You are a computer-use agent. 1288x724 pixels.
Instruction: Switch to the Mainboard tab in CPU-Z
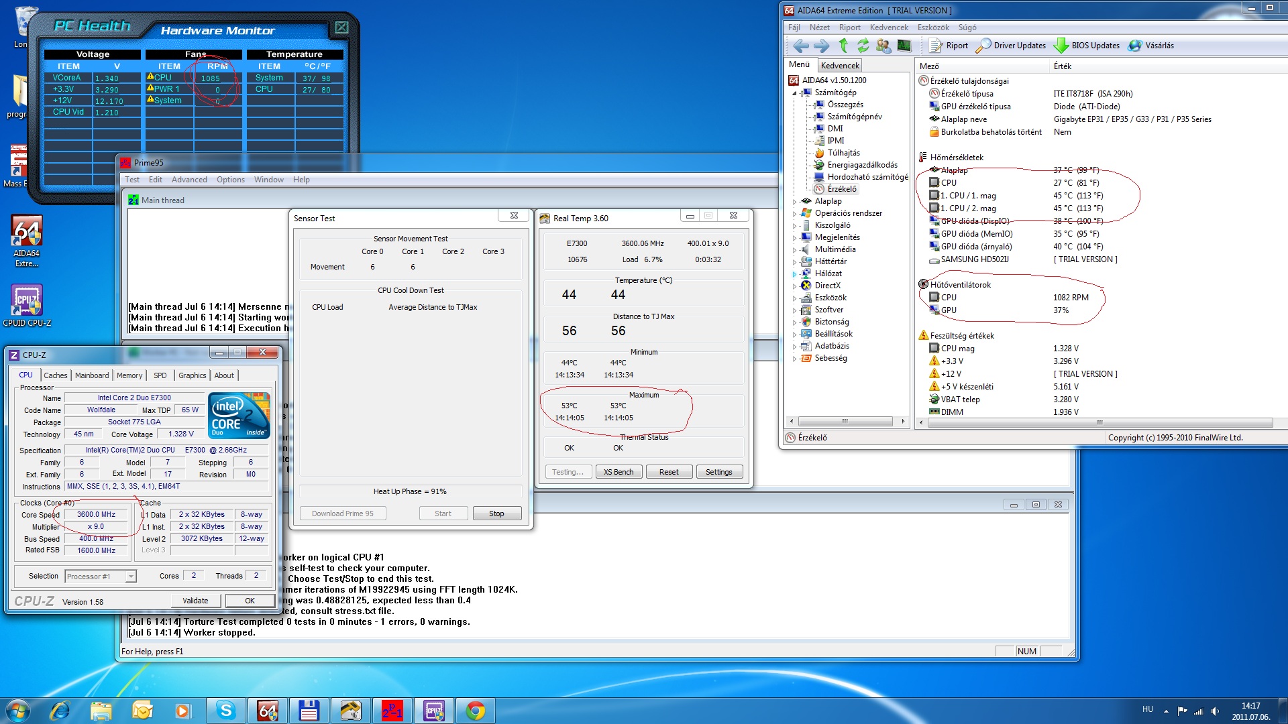[x=92, y=375]
